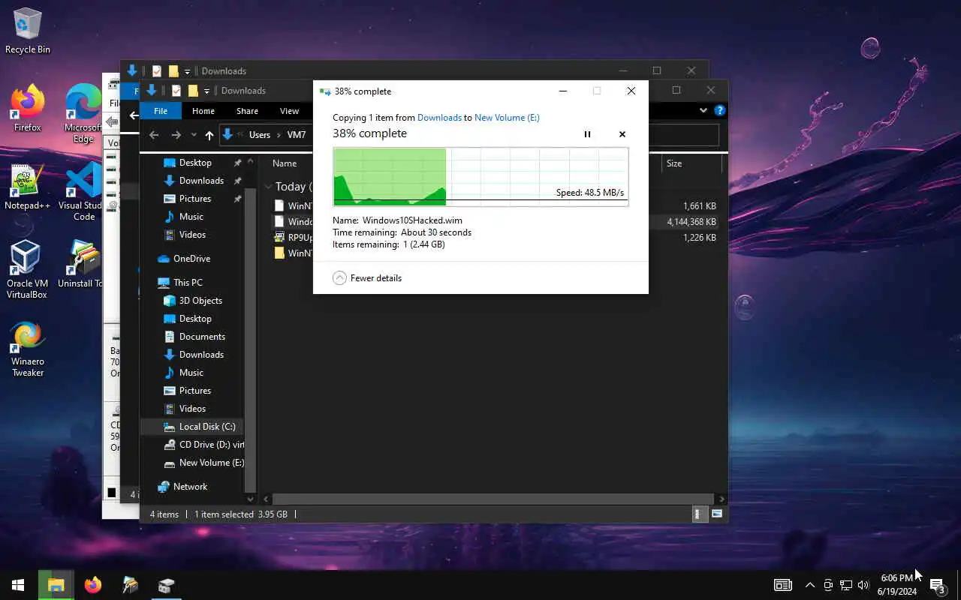Follow the New Volume (E:) link in copy dialog
This screenshot has width=961, height=600.
[507, 118]
